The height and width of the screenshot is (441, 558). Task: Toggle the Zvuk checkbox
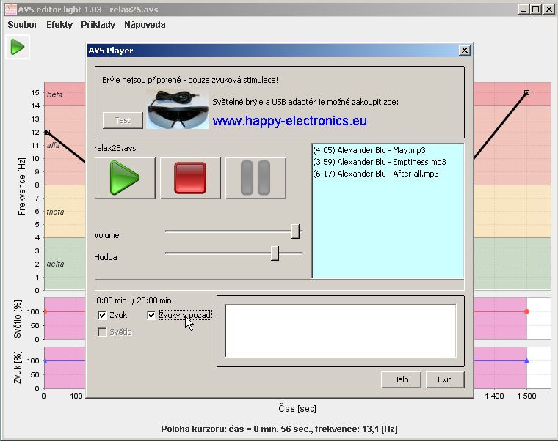[x=102, y=315]
